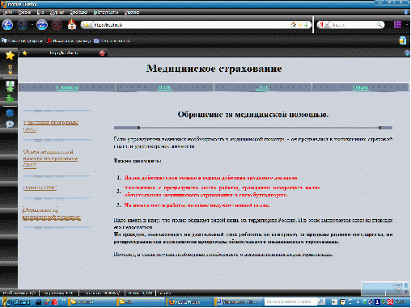Click the red tray icon beside the clock
411x308 pixels.
390,302
